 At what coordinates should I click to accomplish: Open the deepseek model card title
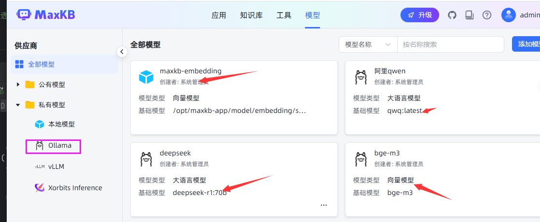pyautogui.click(x=175, y=153)
